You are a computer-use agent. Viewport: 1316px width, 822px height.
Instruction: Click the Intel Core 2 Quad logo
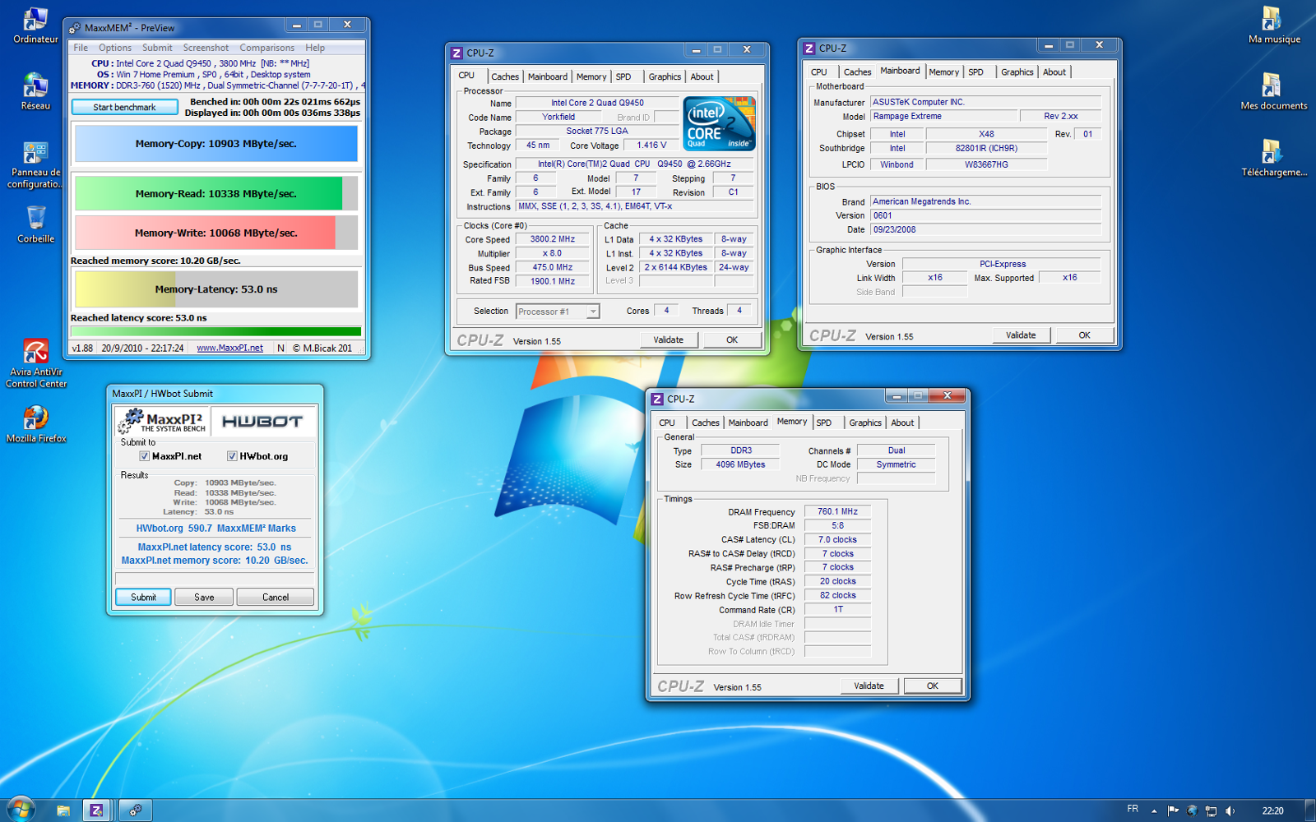(x=720, y=123)
